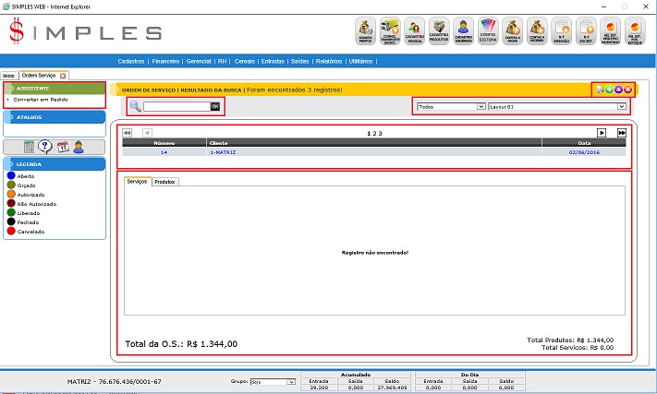
Task: Go to the last page of results
Action: (622, 133)
